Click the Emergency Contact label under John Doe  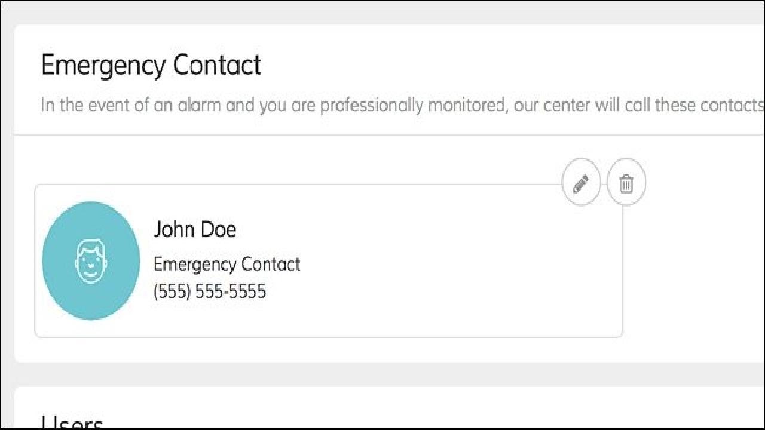227,264
